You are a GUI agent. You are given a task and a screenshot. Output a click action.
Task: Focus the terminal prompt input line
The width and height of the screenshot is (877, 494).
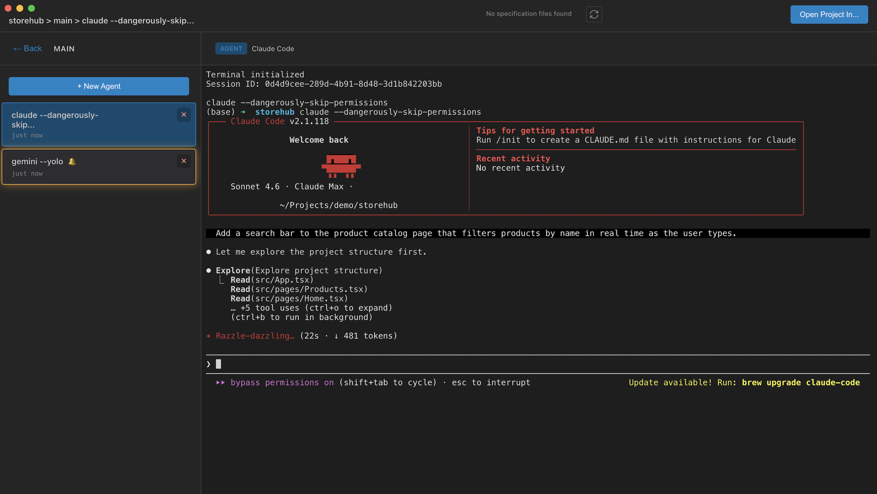[x=538, y=364]
